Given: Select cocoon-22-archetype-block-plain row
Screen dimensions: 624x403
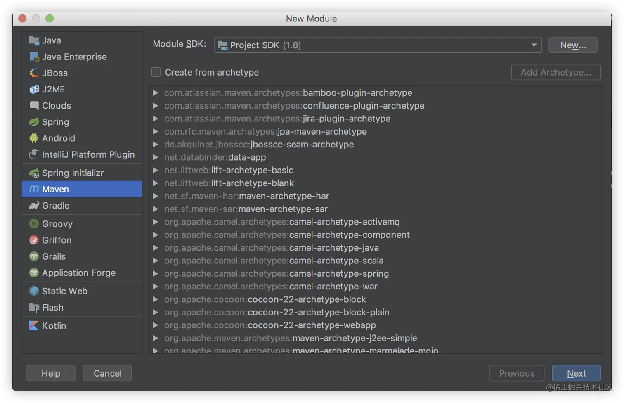Looking at the screenshot, I should [376, 312].
